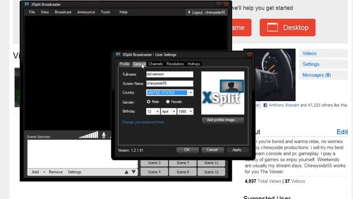Open the Announce menu
353x199 pixels.
[x=86, y=12]
